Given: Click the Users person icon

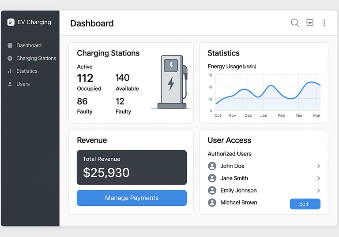Looking at the screenshot, I should 10,84.
